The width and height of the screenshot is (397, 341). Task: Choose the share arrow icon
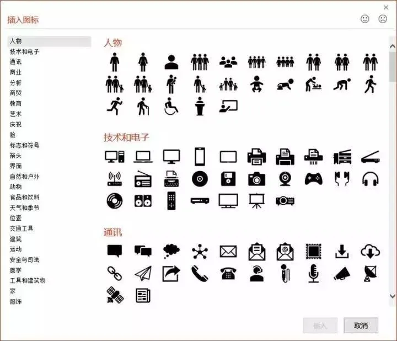[x=171, y=274]
